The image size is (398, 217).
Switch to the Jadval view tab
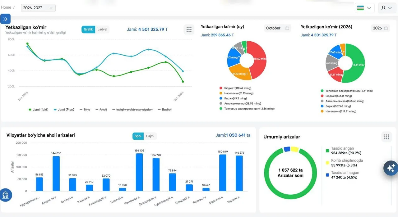point(102,29)
